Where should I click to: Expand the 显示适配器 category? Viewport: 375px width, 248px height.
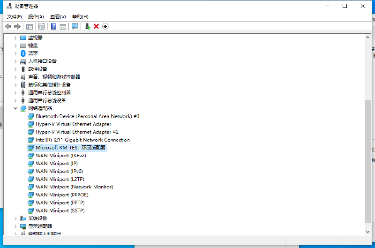point(15,226)
